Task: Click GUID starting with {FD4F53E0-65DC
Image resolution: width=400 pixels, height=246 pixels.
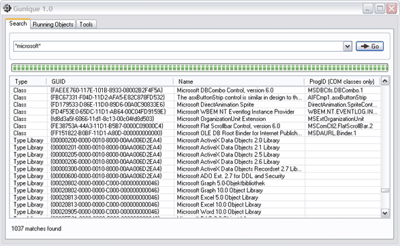Action: (x=108, y=111)
